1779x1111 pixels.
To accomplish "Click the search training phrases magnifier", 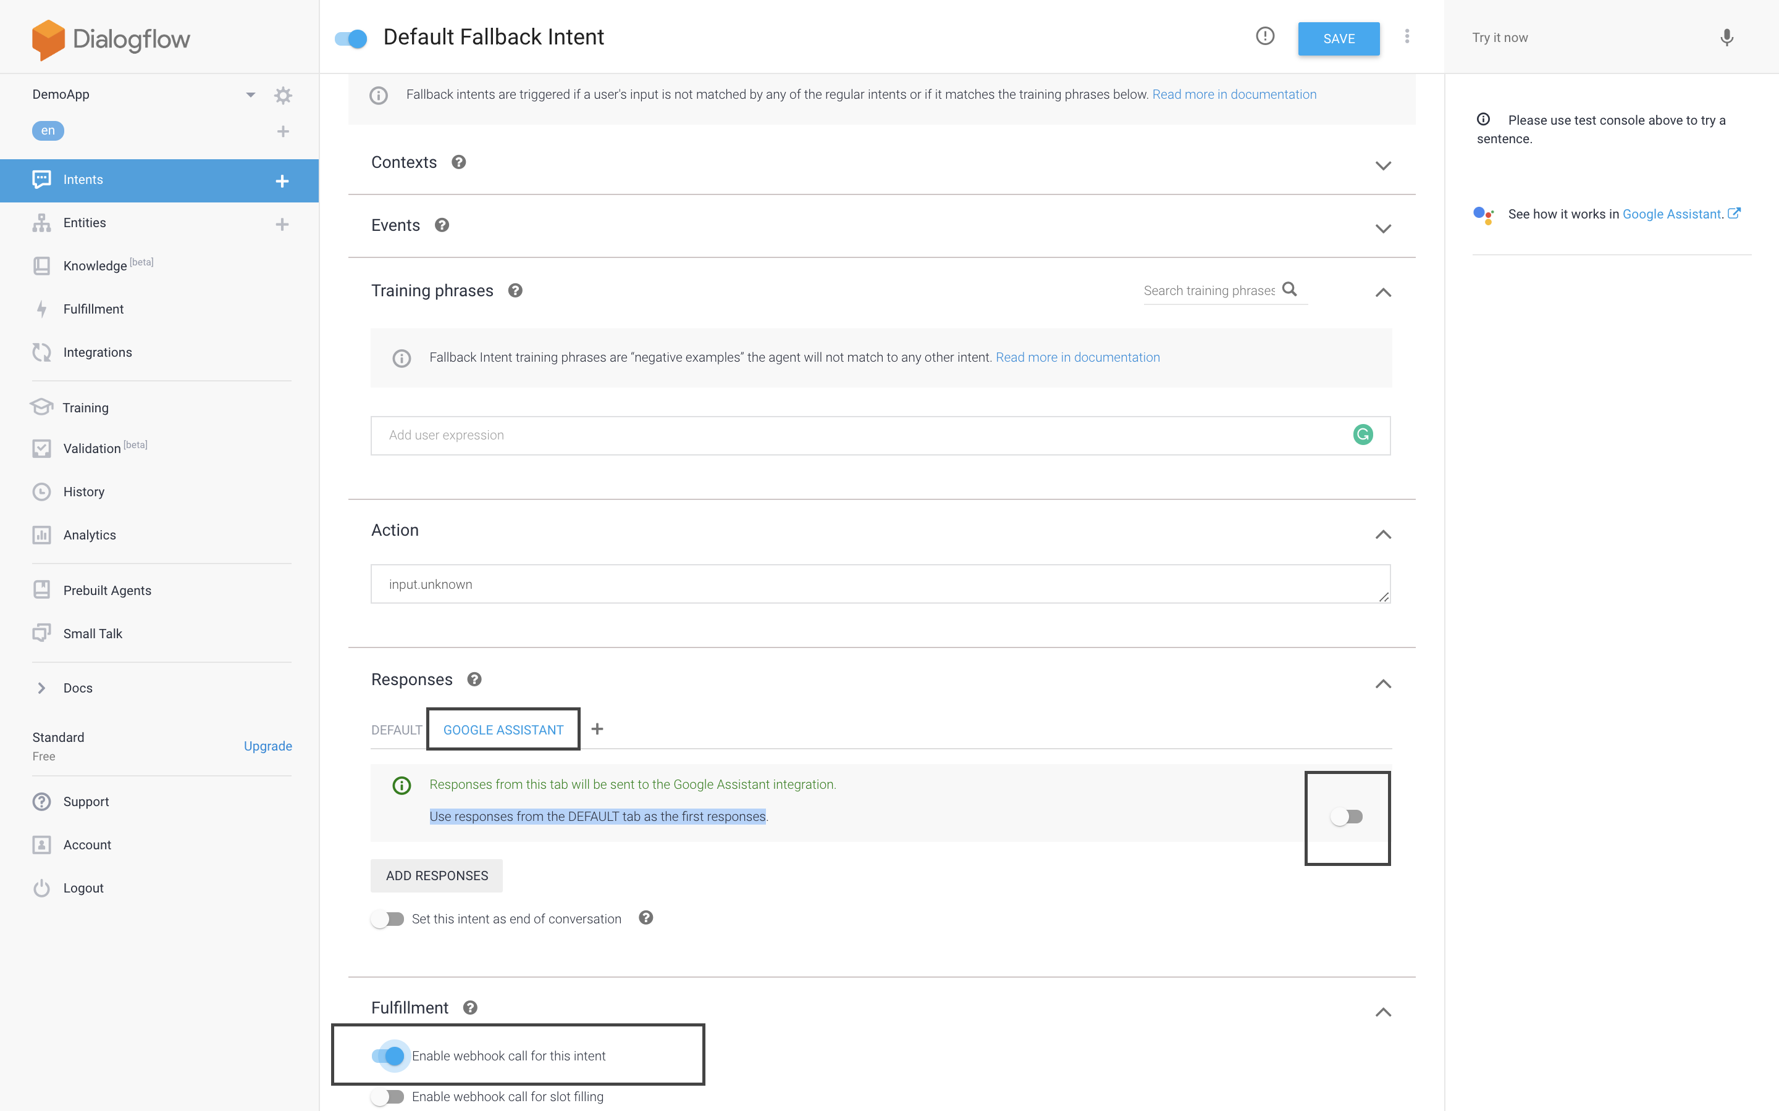I will (x=1289, y=289).
